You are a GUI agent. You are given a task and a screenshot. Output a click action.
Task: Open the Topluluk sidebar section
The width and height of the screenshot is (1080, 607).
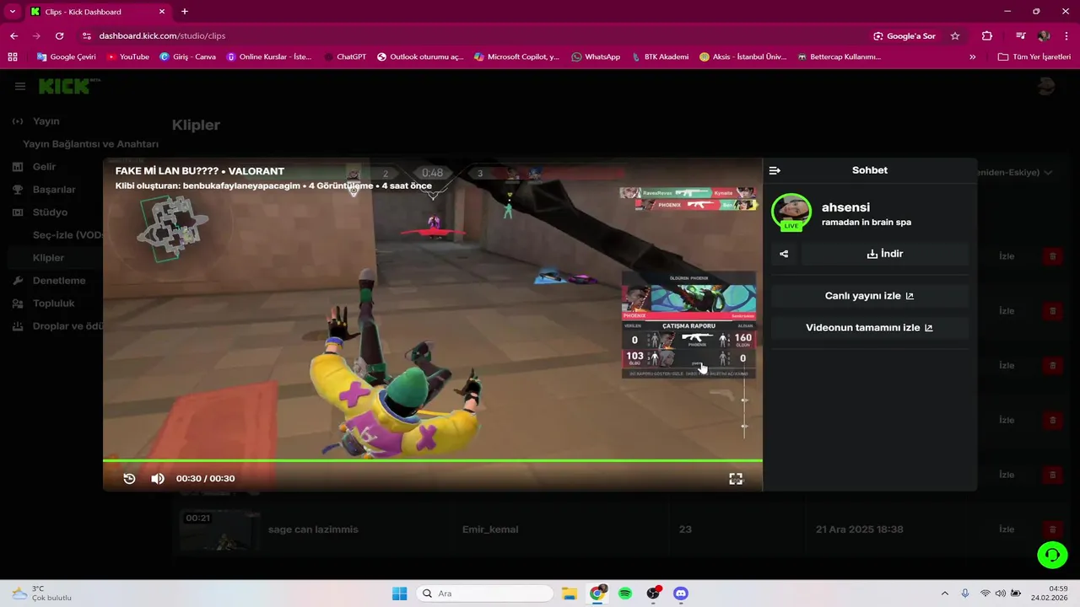point(53,303)
